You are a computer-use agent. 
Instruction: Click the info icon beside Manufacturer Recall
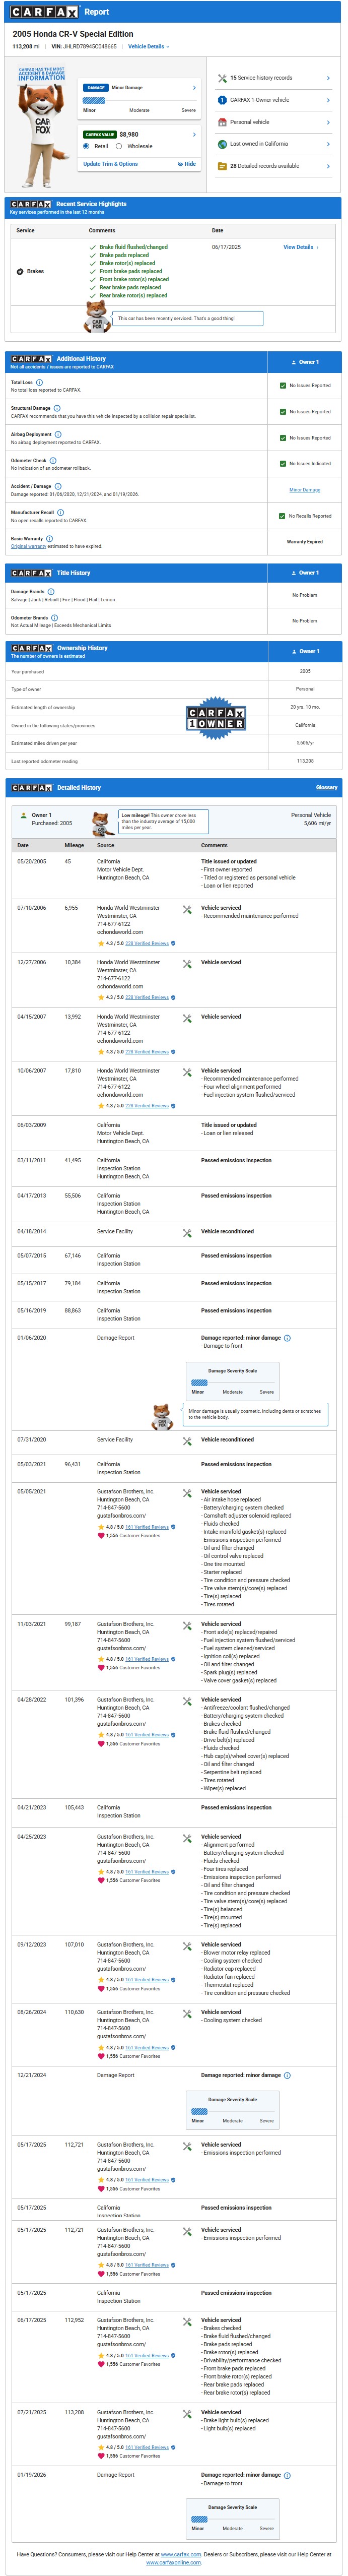pos(60,512)
